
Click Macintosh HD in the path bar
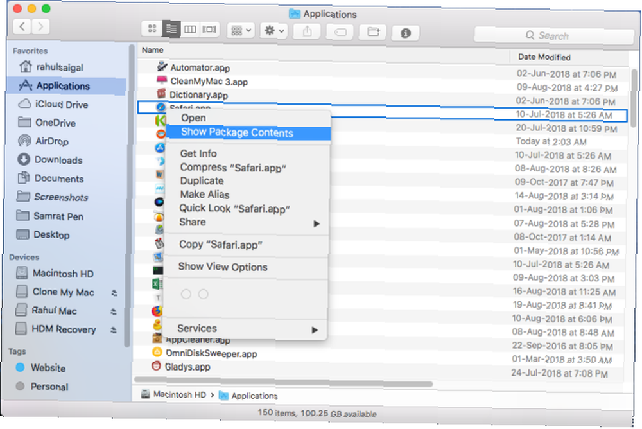point(173,394)
